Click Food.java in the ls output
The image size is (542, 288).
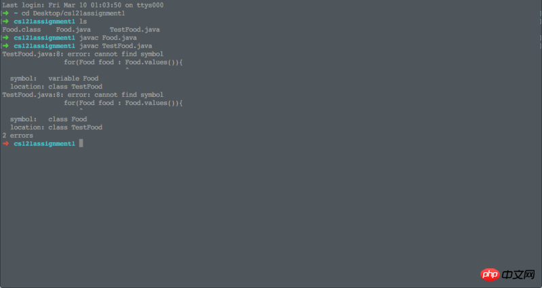[73, 30]
